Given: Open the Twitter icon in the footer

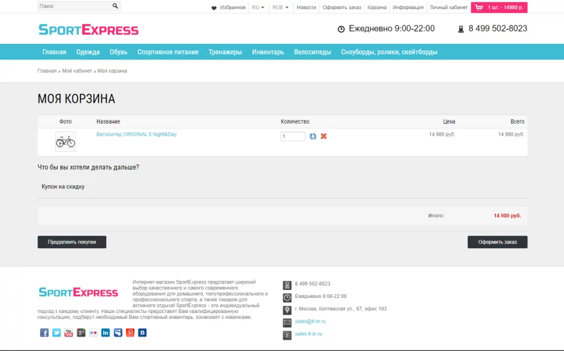Looking at the screenshot, I should pos(56,333).
